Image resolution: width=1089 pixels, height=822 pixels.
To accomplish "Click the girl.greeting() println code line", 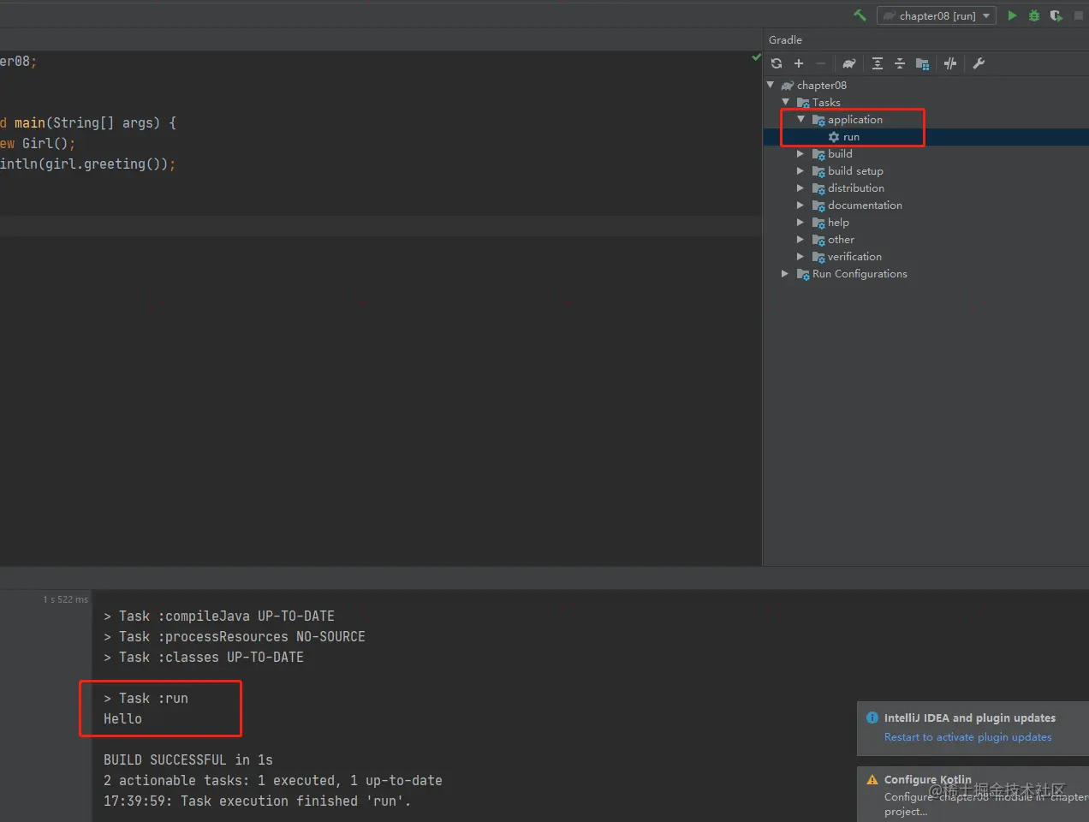I will point(87,164).
